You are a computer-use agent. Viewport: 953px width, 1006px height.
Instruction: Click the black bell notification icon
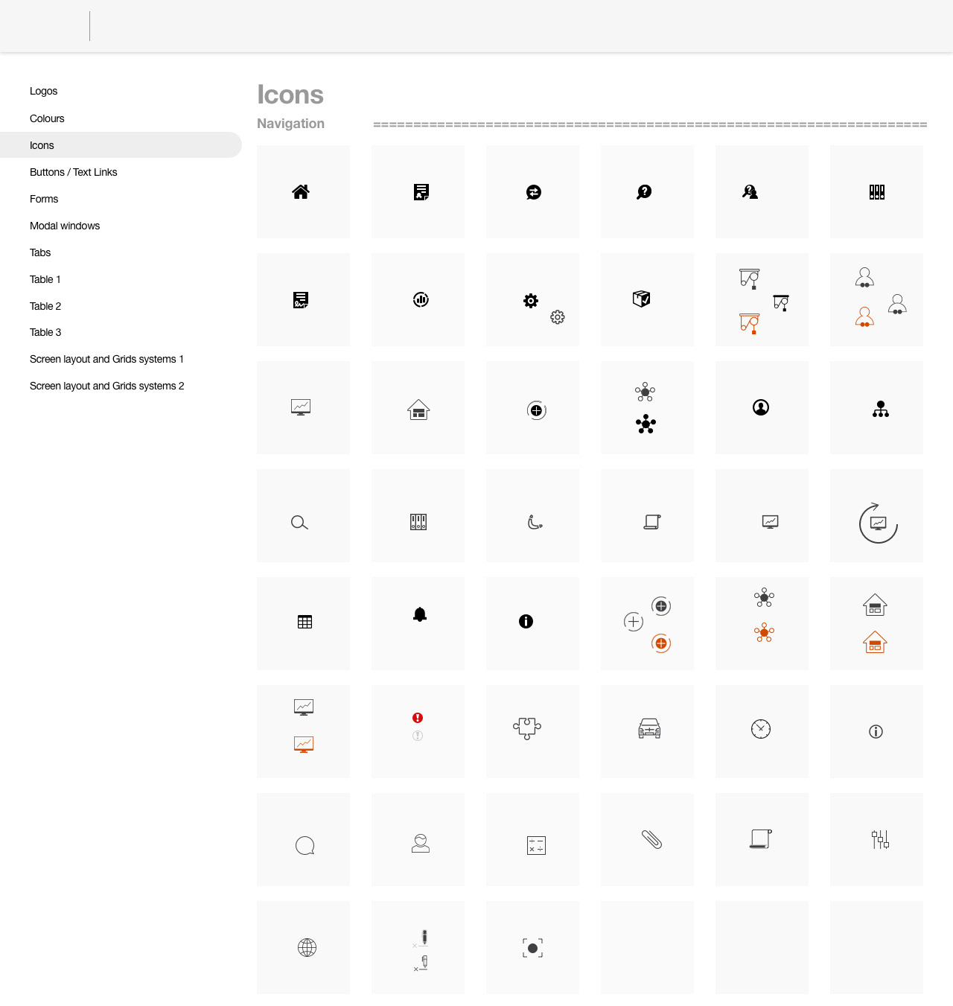(x=420, y=614)
